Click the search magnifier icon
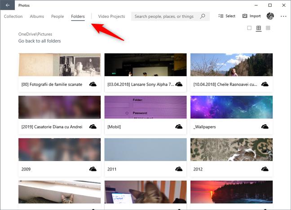This screenshot has height=210, width=291. click(x=203, y=16)
